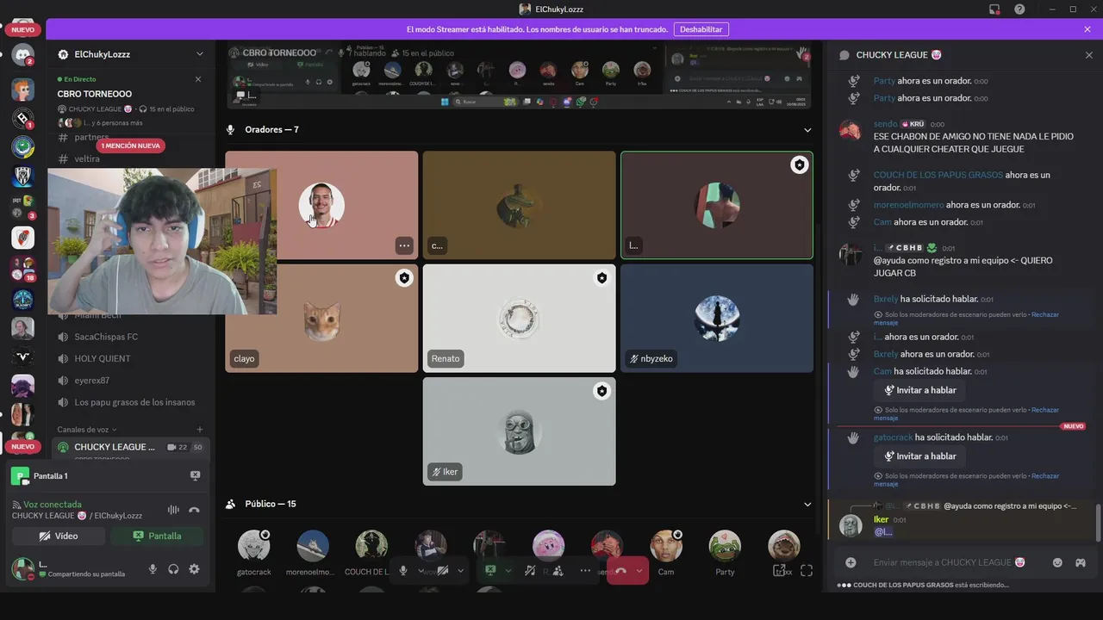The width and height of the screenshot is (1103, 620).
Task: Open soundboard music icon in control bar
Action: tap(529, 570)
